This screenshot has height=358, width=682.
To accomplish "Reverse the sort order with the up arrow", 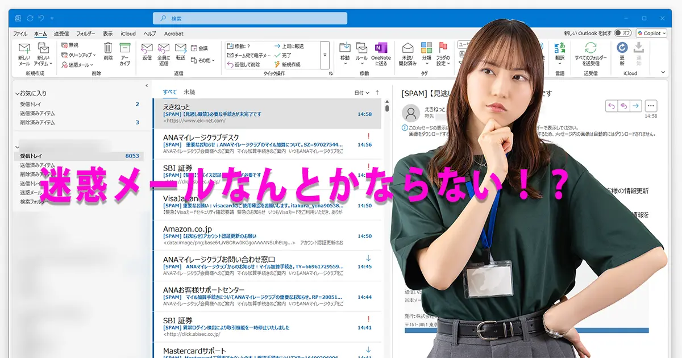I will 377,93.
